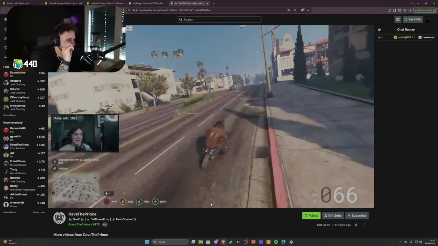Image resolution: width=438 pixels, height=246 pixels.
Task: Share the video using the share icon
Action: click(x=356, y=225)
